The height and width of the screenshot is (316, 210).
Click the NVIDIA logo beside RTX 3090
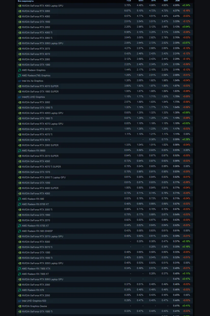pos(20,285)
